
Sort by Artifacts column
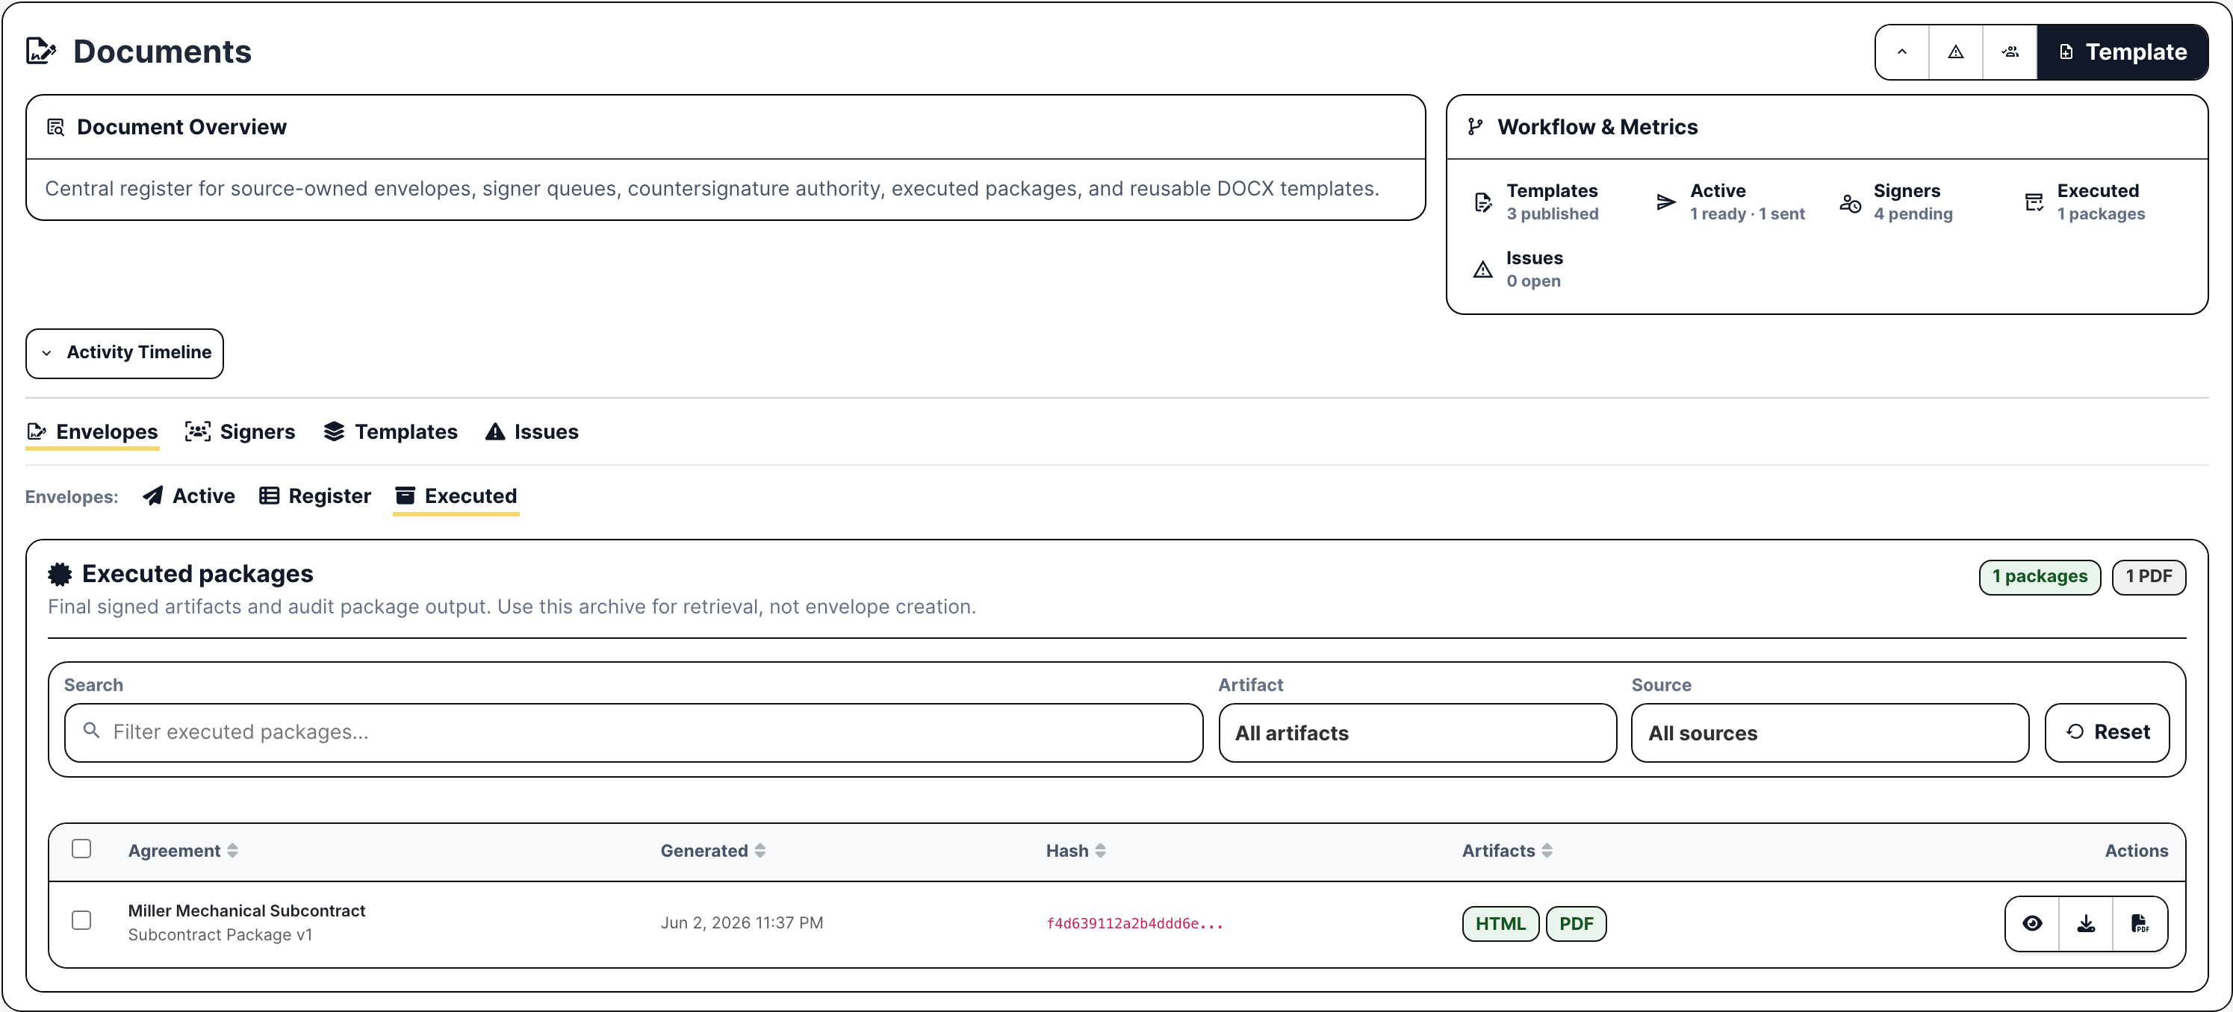click(x=1506, y=851)
